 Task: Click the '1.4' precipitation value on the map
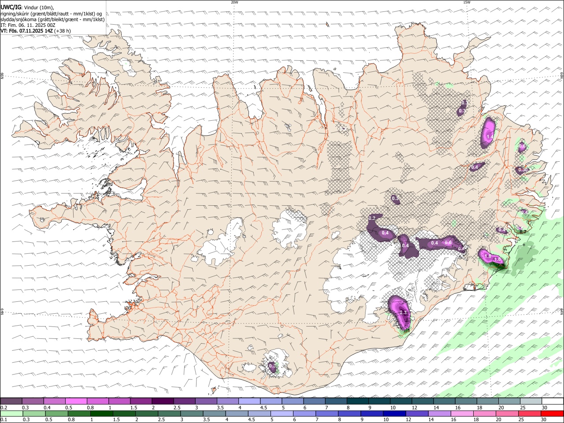490,137
